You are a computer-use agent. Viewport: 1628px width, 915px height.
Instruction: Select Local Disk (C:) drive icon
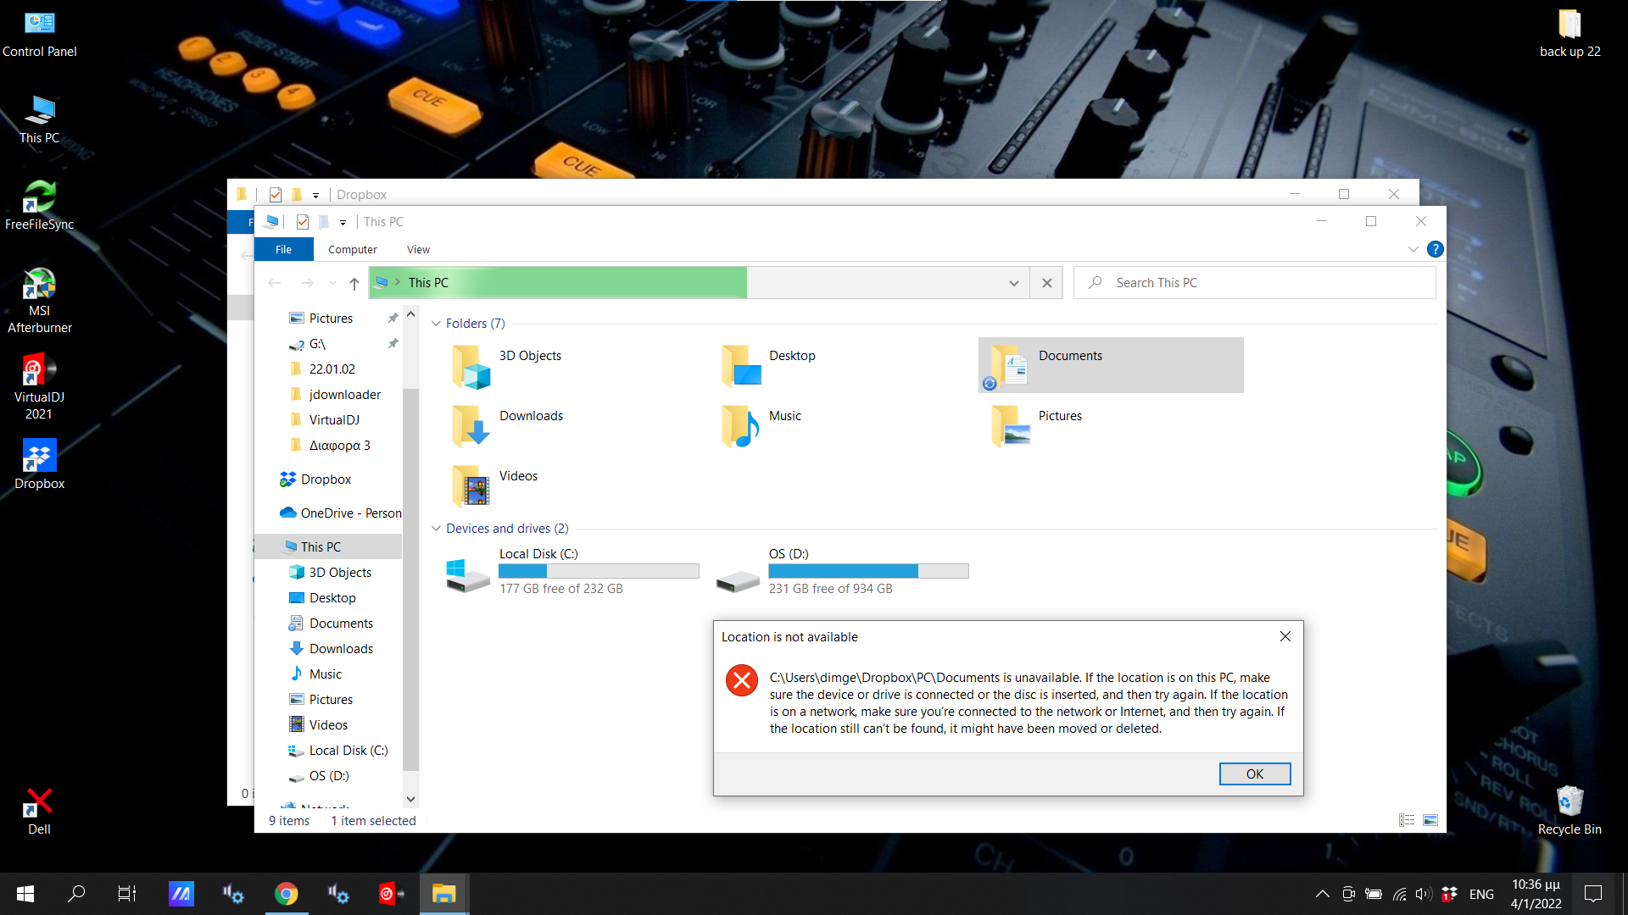pyautogui.click(x=467, y=576)
